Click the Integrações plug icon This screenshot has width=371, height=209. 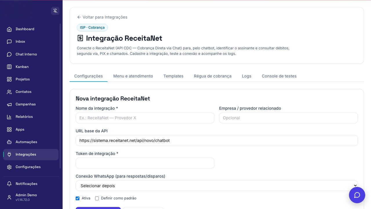pyautogui.click(x=9, y=154)
